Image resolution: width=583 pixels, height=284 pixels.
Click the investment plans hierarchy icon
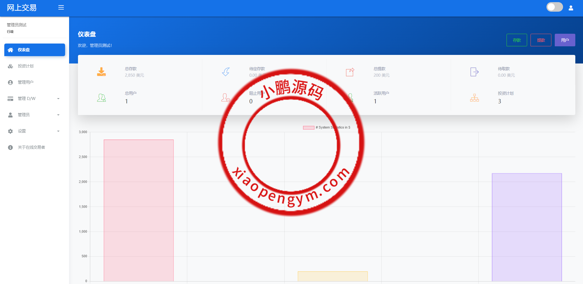point(474,98)
